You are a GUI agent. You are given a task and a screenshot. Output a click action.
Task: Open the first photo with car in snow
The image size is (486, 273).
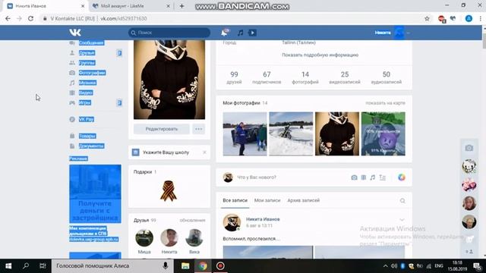(x=245, y=133)
